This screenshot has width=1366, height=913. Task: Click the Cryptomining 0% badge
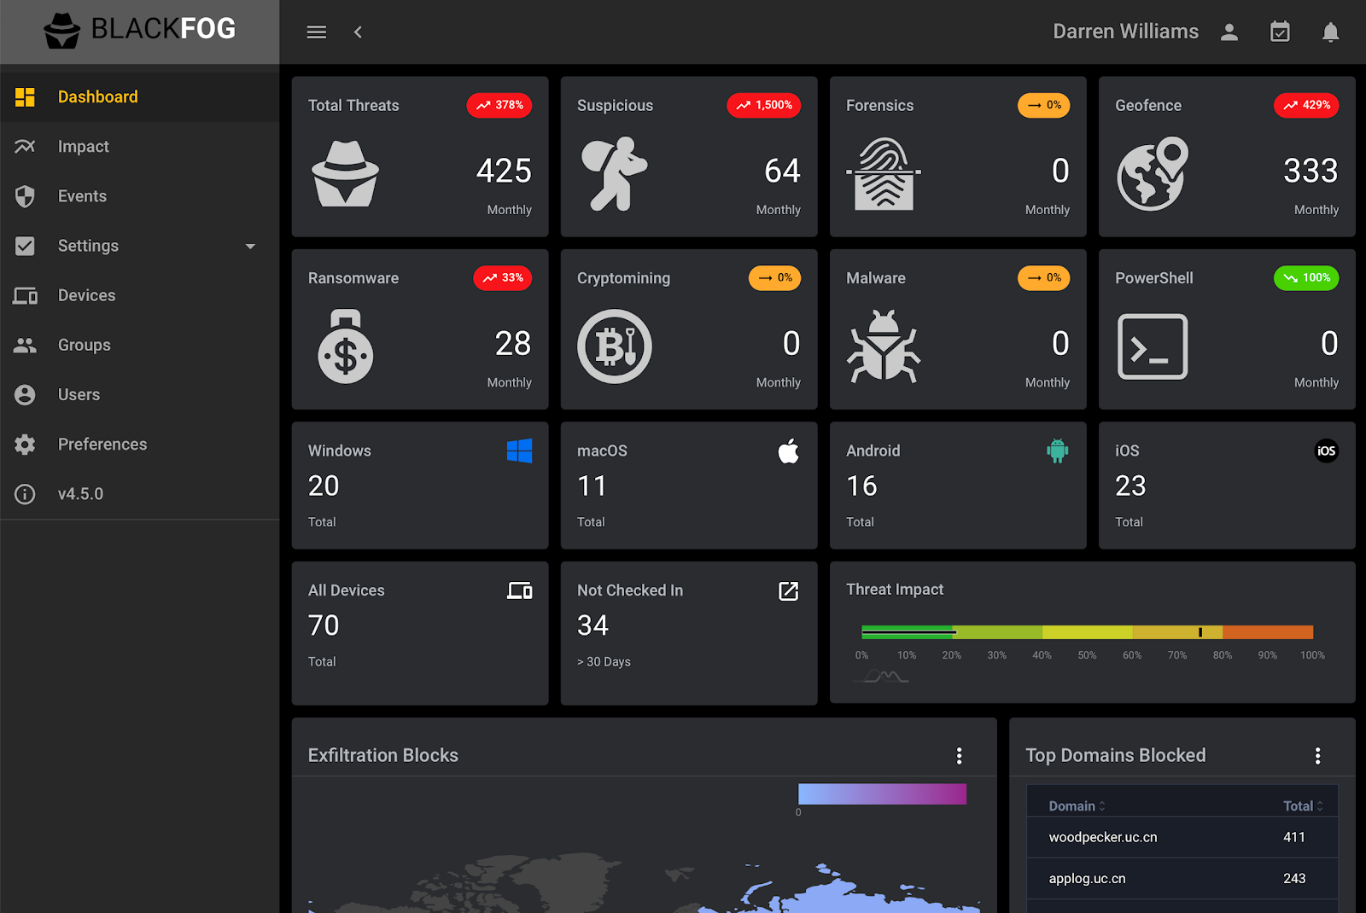[x=774, y=277]
